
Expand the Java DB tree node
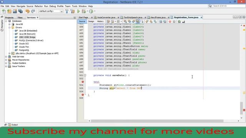9,24
